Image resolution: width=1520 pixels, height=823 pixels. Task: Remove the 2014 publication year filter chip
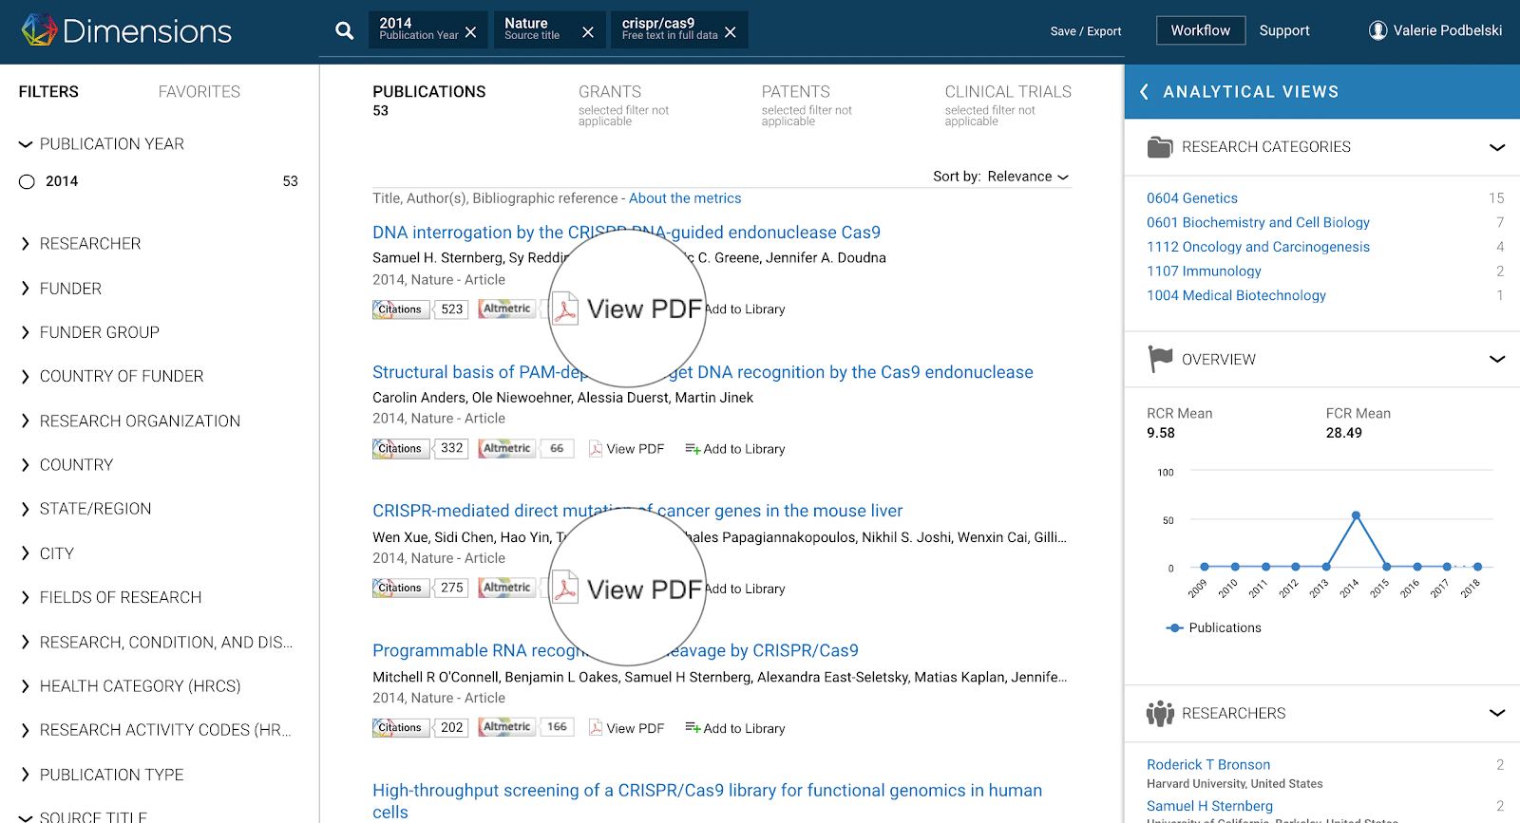pos(471,32)
